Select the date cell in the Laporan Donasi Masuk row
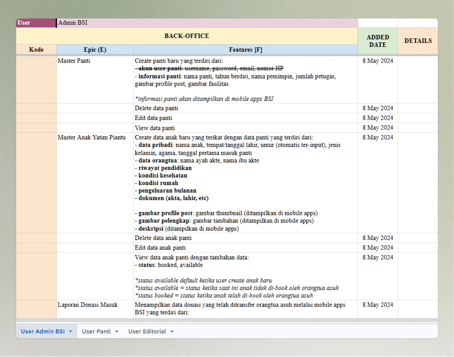 point(378,309)
